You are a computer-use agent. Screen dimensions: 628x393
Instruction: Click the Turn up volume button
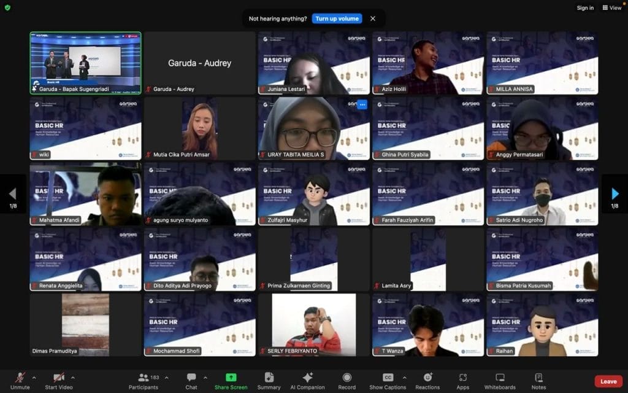(x=337, y=18)
